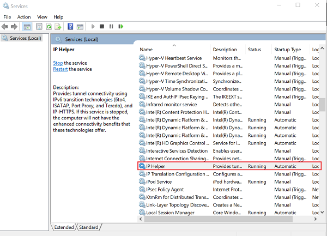This screenshot has height=236, width=327.
Task: Click the Stop the service link
Action: [x=58, y=63]
